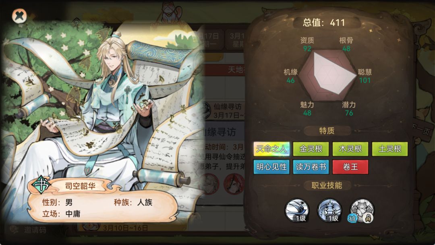Tap the 书 profession badge icon
Viewport: 435px width, 245px height.
click(x=41, y=184)
